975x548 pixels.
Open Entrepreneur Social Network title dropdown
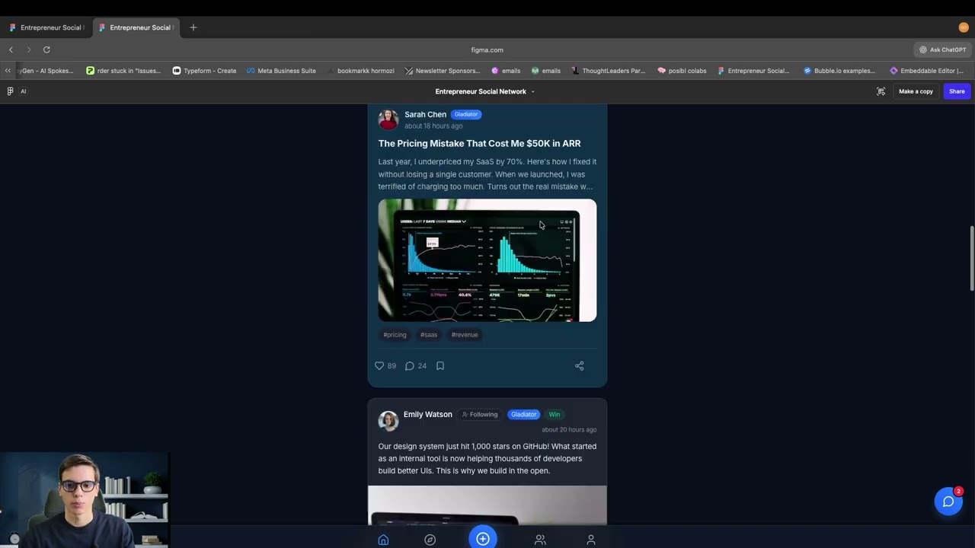click(x=484, y=91)
